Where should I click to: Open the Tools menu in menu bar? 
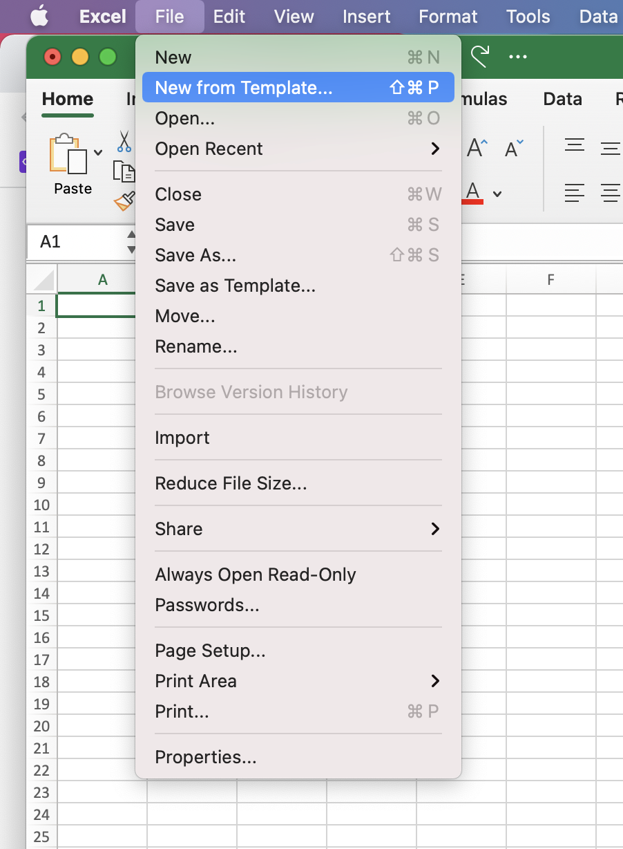point(528,16)
